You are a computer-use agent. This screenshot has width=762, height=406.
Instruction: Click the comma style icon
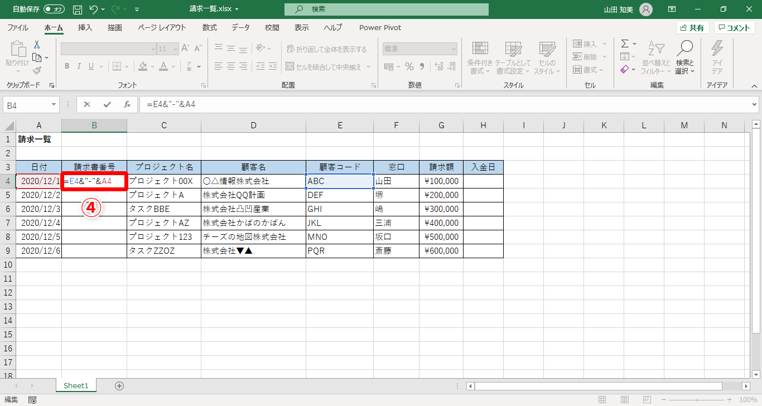pos(423,66)
